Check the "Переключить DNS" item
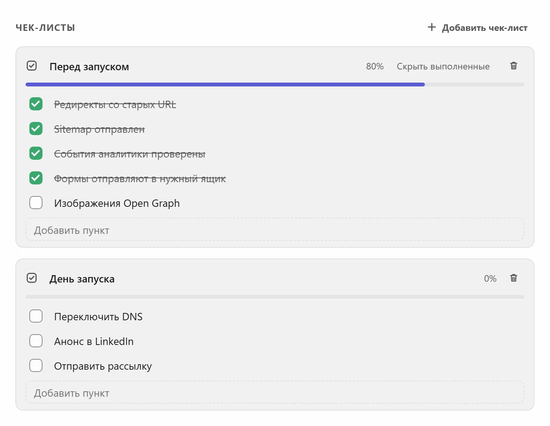550x426 pixels. (36, 316)
